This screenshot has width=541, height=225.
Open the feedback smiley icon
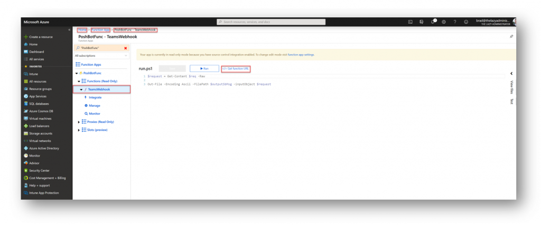tap(466, 22)
